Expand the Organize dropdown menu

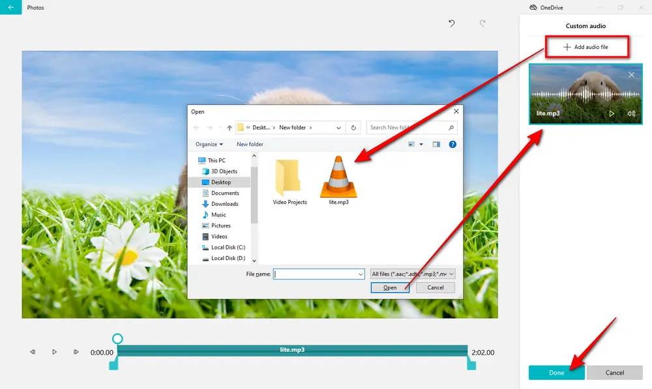[209, 144]
